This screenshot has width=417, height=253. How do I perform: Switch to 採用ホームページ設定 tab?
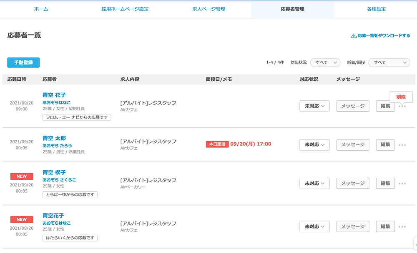[x=125, y=9]
